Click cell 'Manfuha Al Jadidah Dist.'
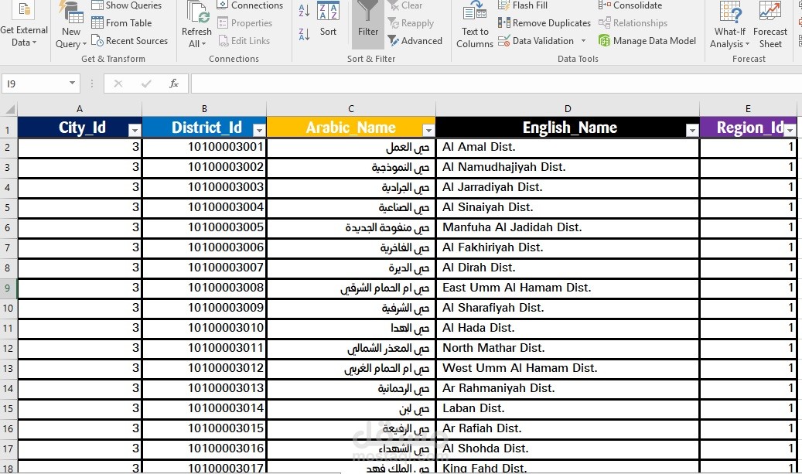 [x=568, y=228]
